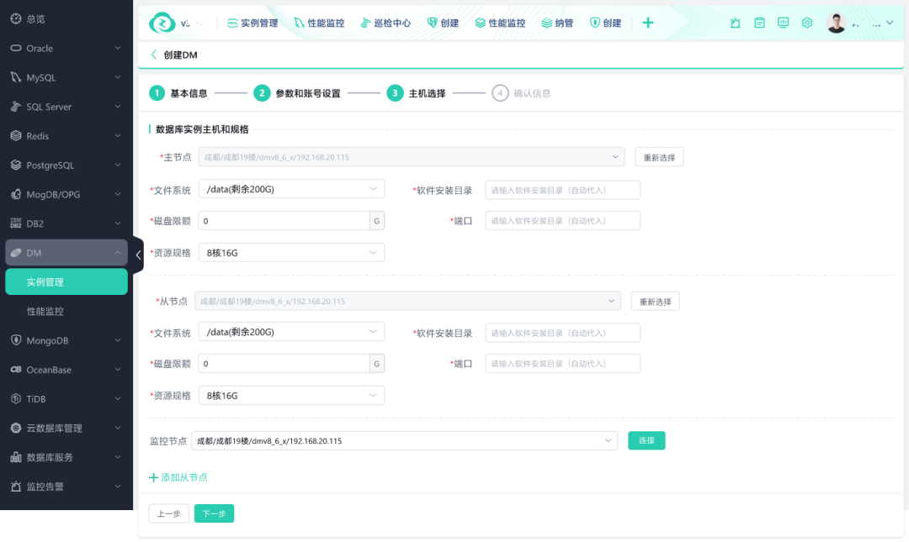The width and height of the screenshot is (909, 542).
Task: Click the DB2 sidebar icon
Action: coord(16,224)
